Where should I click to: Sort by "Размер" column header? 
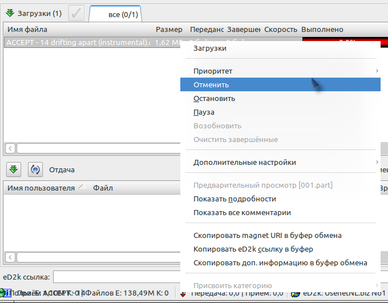pyautogui.click(x=169, y=30)
